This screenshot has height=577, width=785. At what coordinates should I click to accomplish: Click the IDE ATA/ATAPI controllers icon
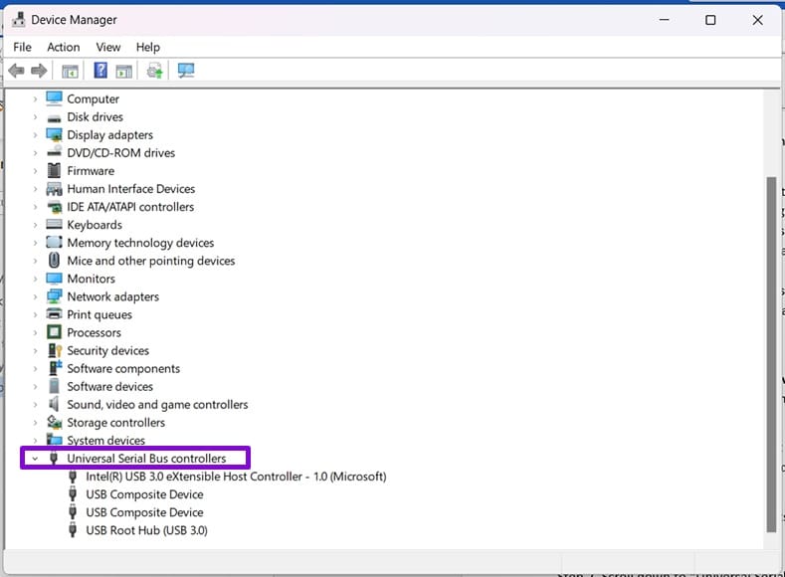pos(54,207)
